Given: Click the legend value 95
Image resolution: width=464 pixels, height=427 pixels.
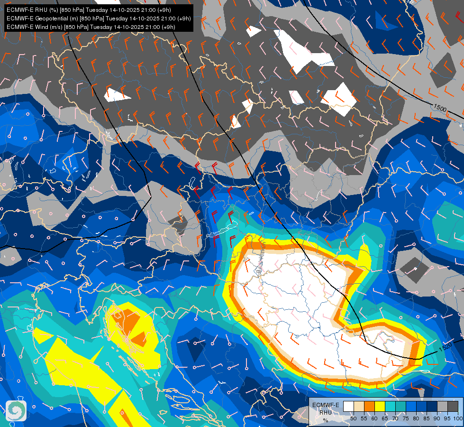Looking at the screenshot, I should click(x=447, y=418).
